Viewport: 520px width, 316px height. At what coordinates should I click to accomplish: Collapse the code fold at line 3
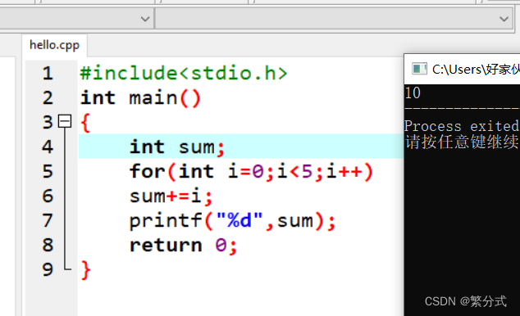click(x=65, y=121)
